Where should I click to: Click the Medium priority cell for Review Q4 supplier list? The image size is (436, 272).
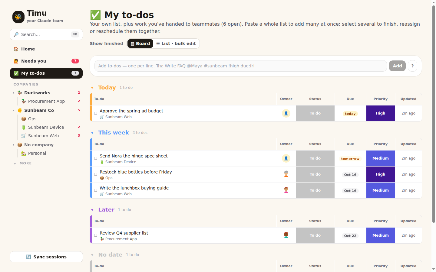[x=381, y=235]
